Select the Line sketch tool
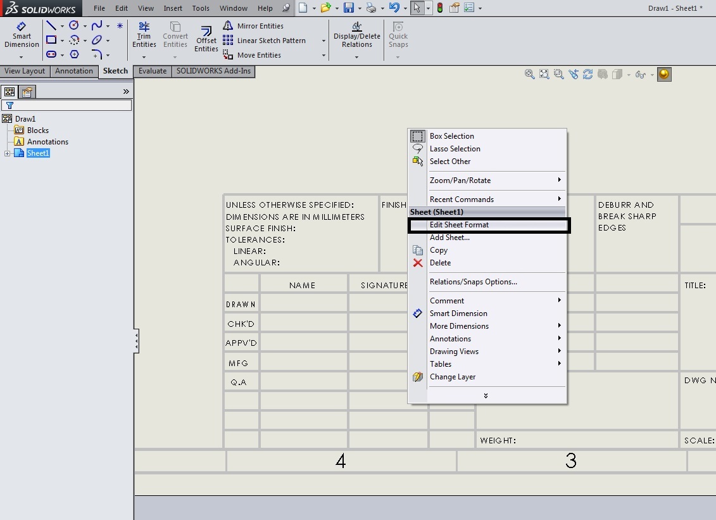Viewport: 716px width, 520px height. (x=51, y=26)
